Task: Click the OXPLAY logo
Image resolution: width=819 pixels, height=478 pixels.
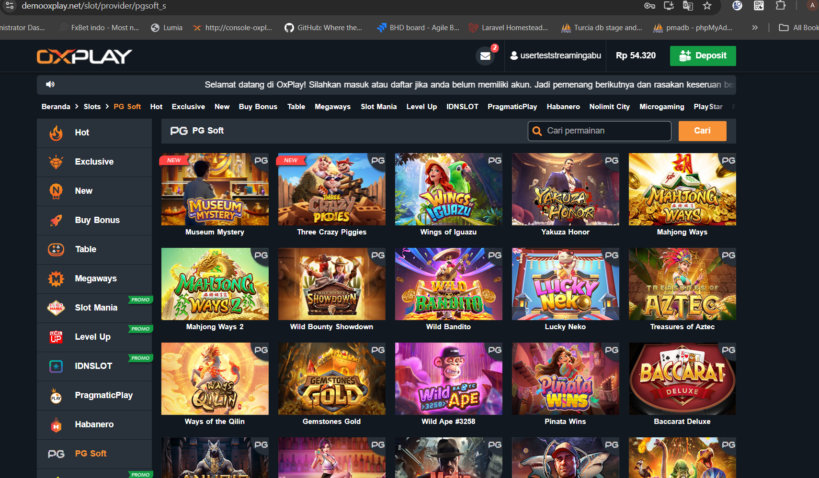Action: [84, 56]
